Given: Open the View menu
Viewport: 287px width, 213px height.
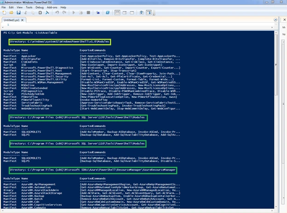Looking at the screenshot, I should click(20, 7).
